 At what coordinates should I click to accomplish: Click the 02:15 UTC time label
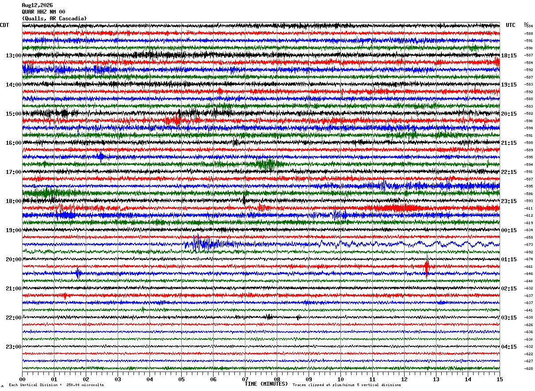(509, 289)
